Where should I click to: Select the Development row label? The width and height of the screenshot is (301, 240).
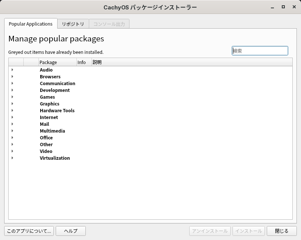55,90
